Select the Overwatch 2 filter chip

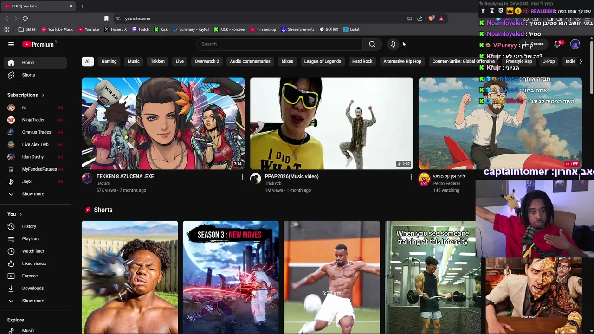coord(207,61)
